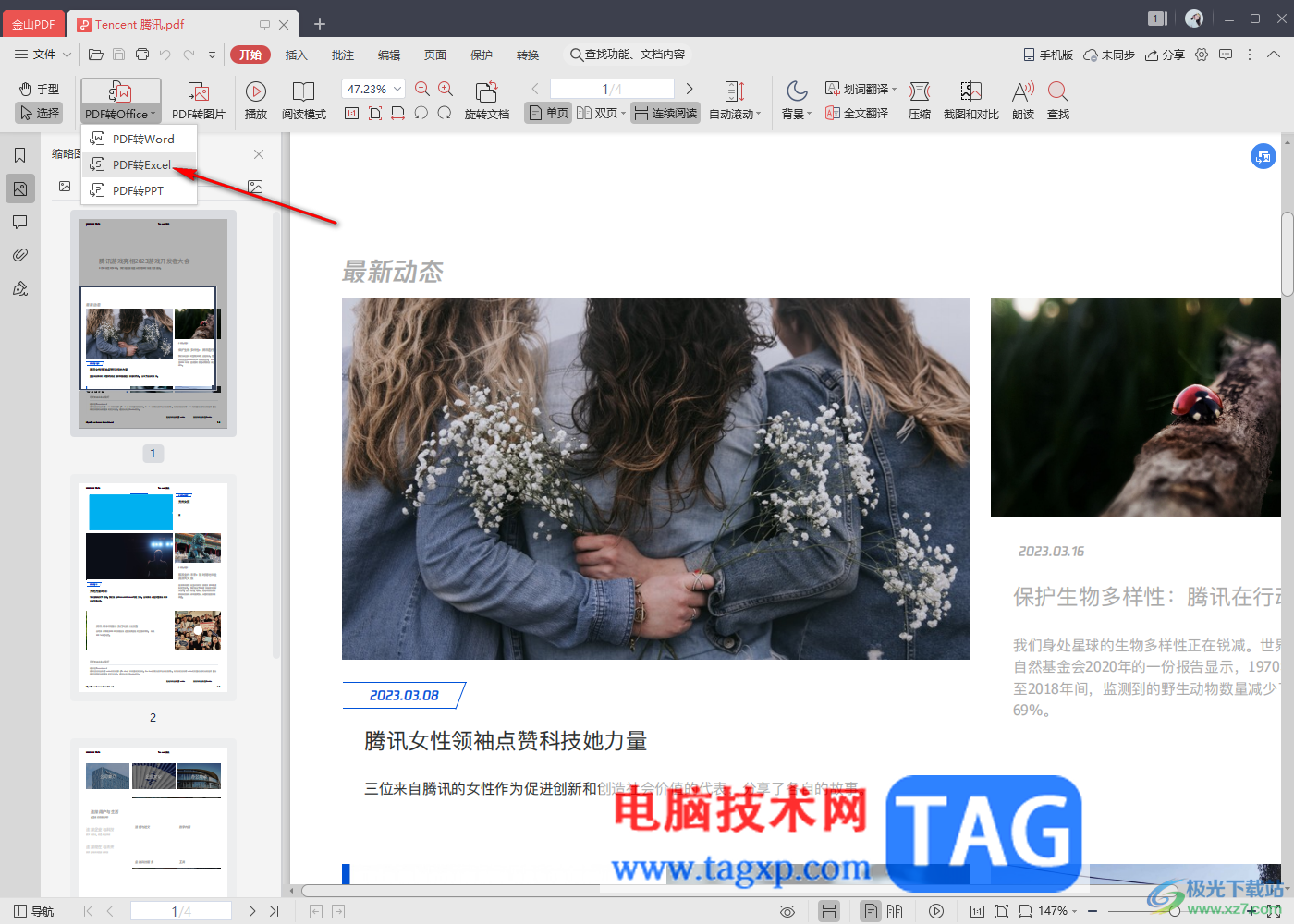1294x924 pixels.
Task: Select the 手型 hand tool
Action: [39, 89]
